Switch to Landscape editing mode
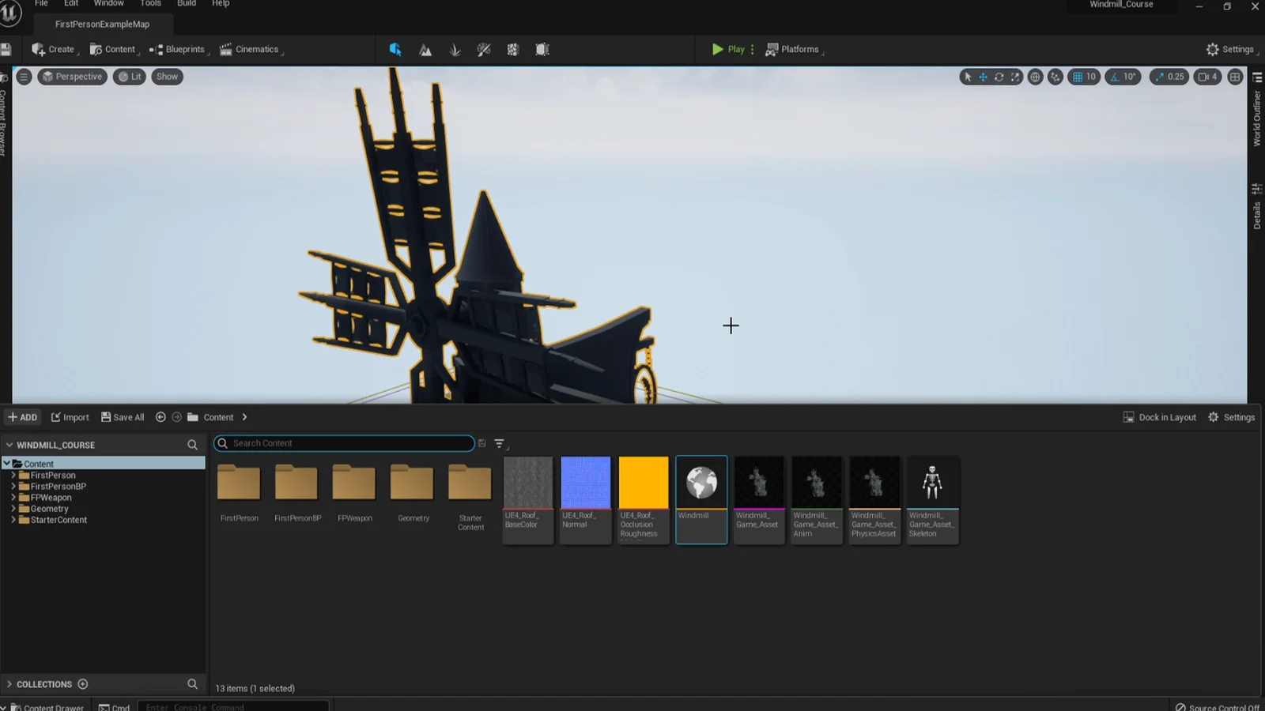The height and width of the screenshot is (711, 1265). click(425, 49)
